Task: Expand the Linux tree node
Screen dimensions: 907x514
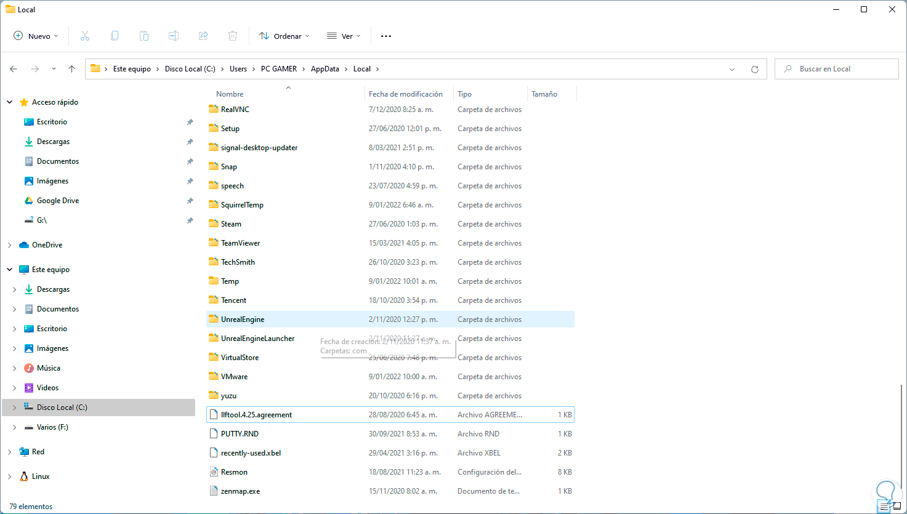Action: click(x=10, y=476)
